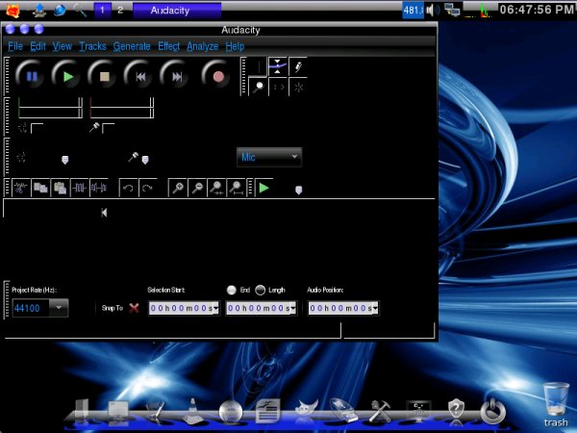Start recording with the Record button
The width and height of the screenshot is (577, 433).
pos(218,75)
